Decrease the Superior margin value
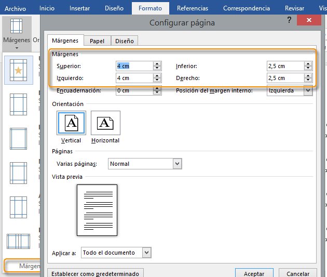The image size is (327, 277). coord(157,68)
